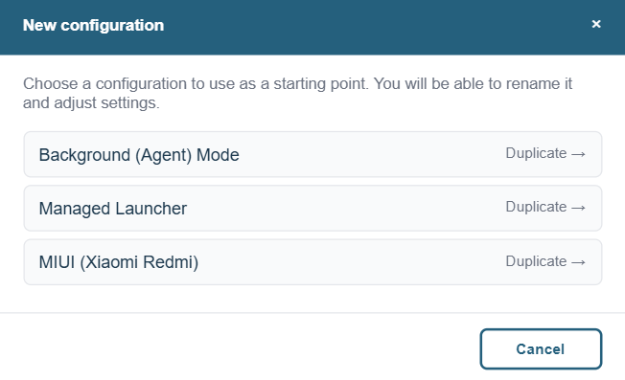This screenshot has height=380, width=625.
Task: Click the MIUI (Xiaomi Redmi) label text
Action: tap(118, 262)
